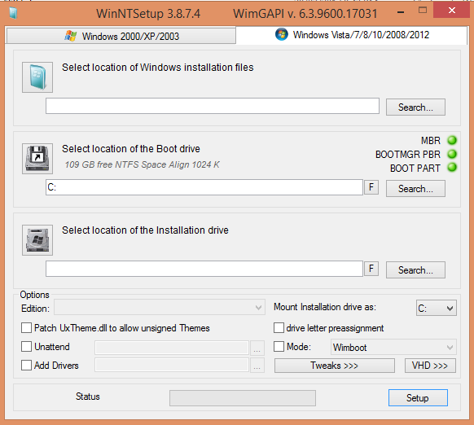Click the 'Edition:' label
Viewport: 474px width, 425px height.
[x=35, y=309]
